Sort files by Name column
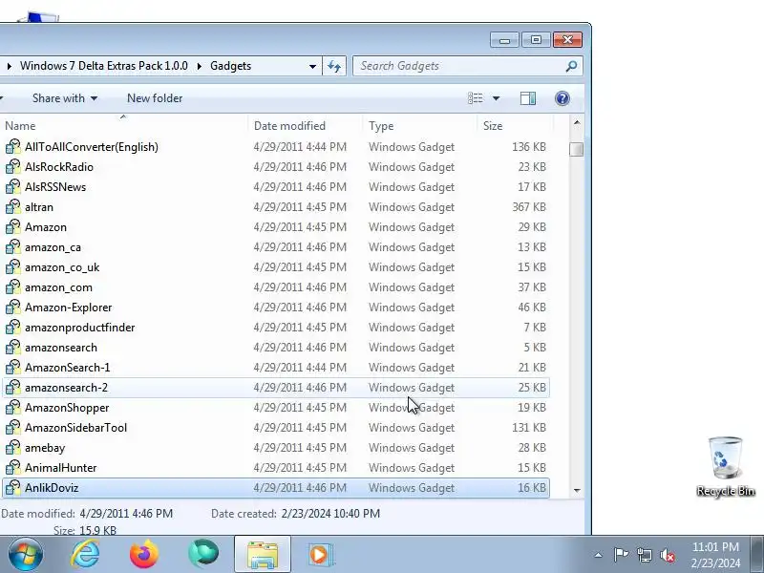 [x=124, y=126]
